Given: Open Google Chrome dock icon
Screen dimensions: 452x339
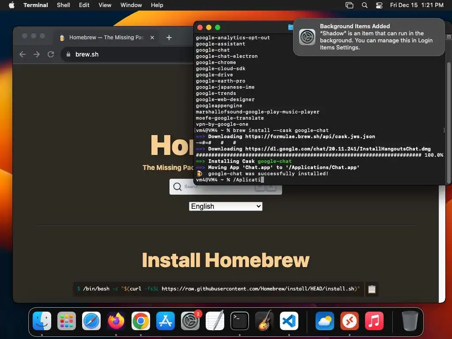Looking at the screenshot, I should tap(141, 321).
